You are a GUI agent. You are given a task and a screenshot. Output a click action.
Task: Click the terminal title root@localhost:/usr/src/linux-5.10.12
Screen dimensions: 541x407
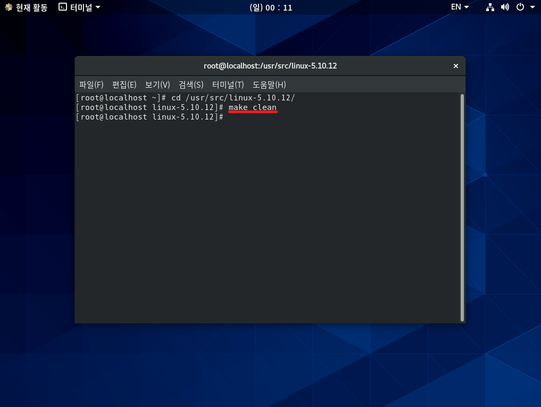[x=270, y=66]
